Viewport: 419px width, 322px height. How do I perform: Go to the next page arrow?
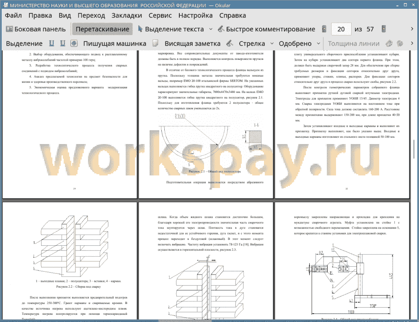[x=384, y=29]
